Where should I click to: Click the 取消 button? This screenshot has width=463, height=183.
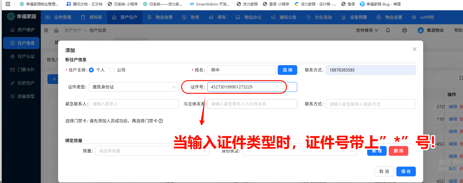384,171
